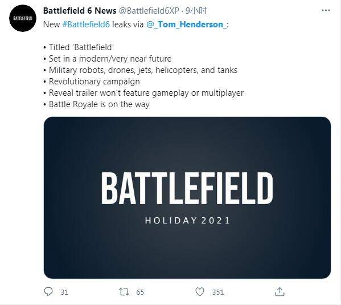
Task: Retweet using the arrows icon
Action: (x=124, y=292)
